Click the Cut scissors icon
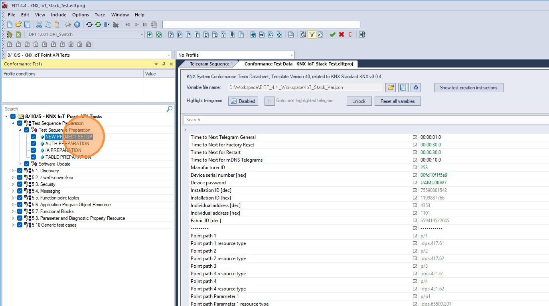 pyautogui.click(x=39, y=25)
